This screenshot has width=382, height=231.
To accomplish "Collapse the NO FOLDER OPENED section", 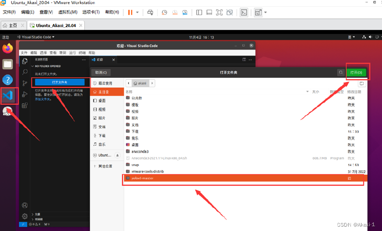I will click(x=46, y=66).
